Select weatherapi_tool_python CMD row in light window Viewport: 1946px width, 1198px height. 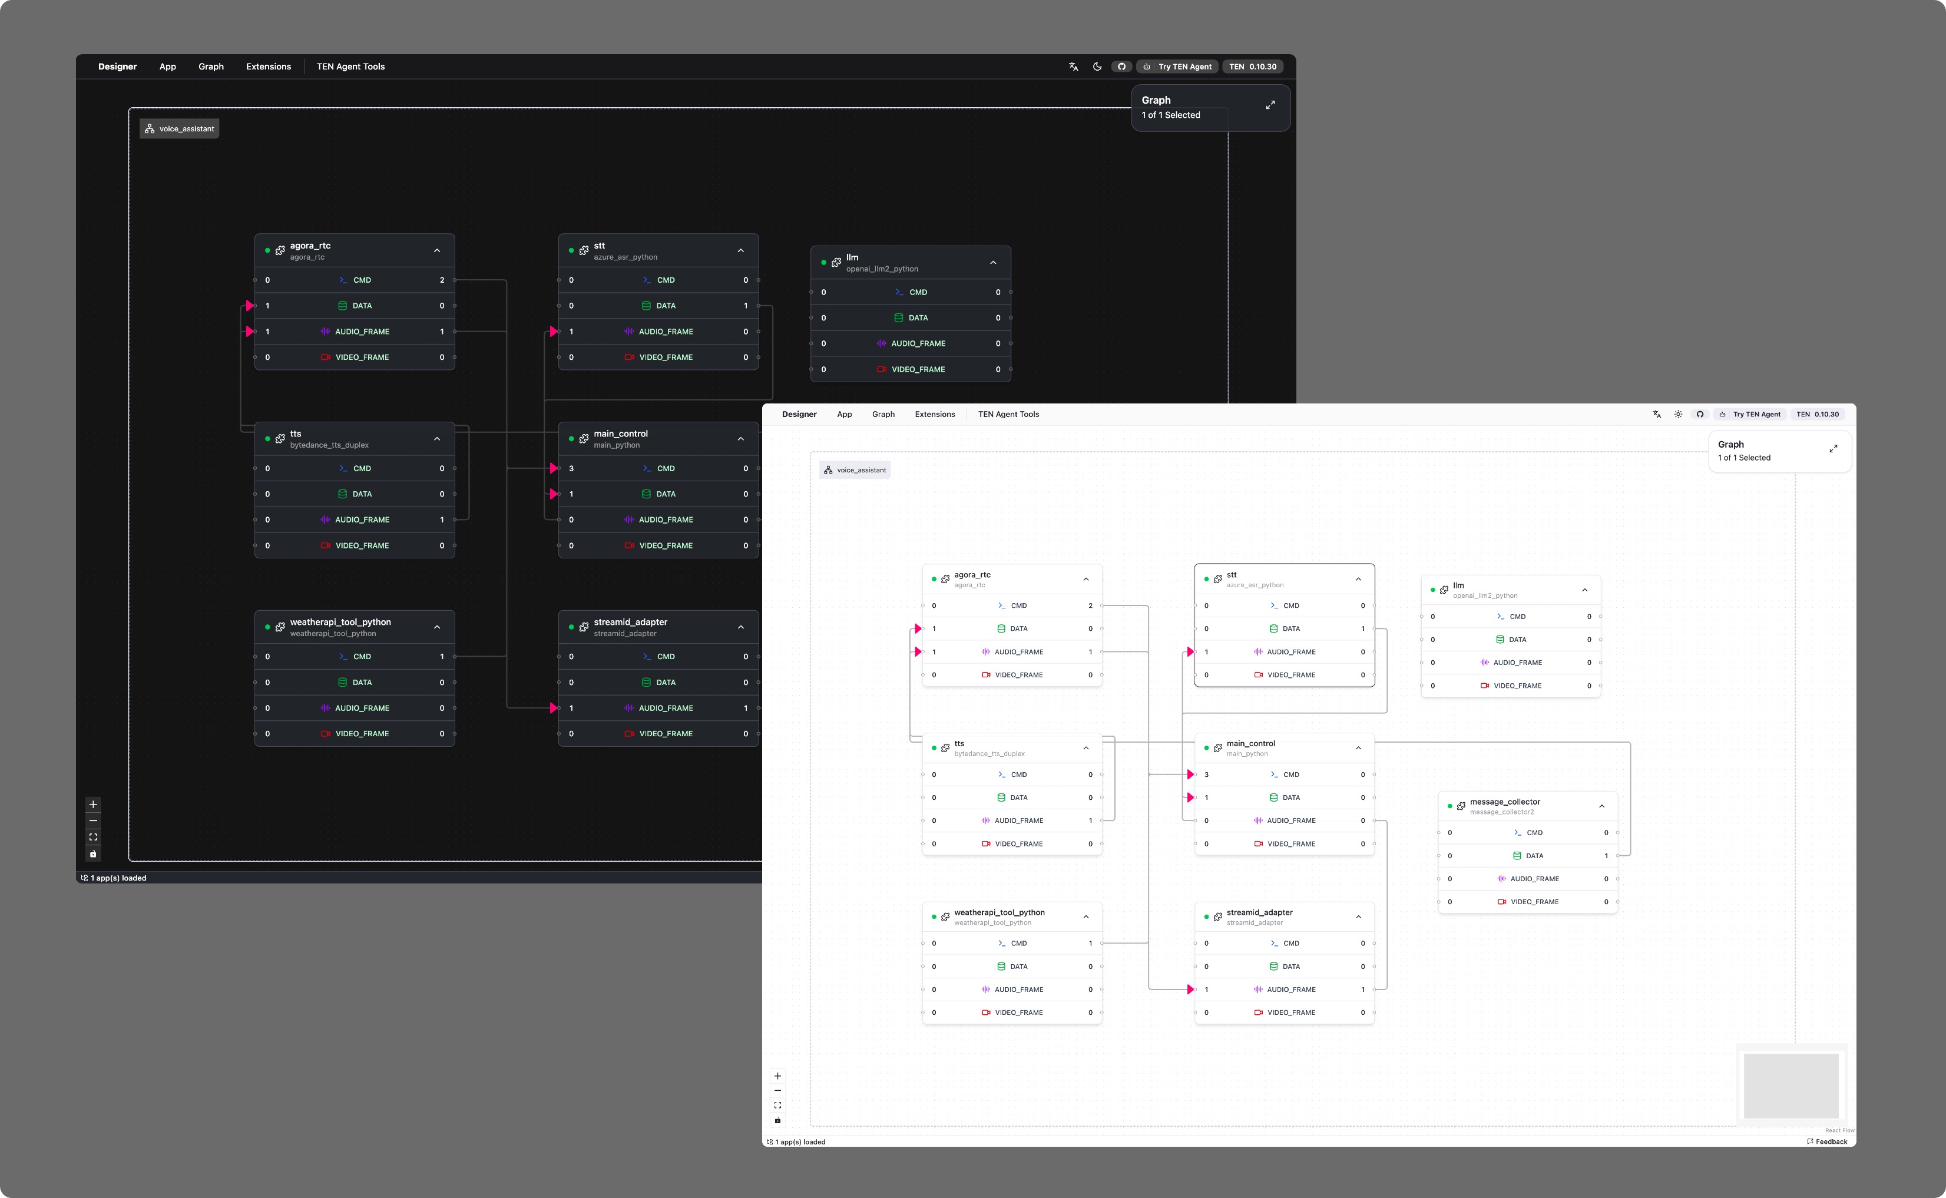(1012, 944)
